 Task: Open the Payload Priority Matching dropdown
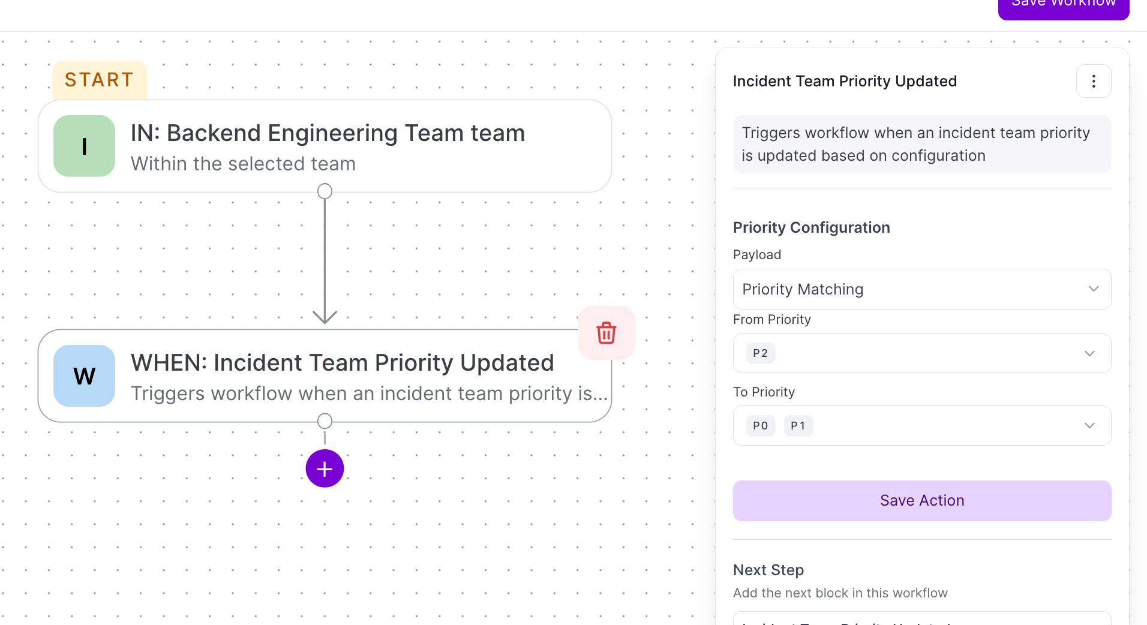(x=922, y=289)
